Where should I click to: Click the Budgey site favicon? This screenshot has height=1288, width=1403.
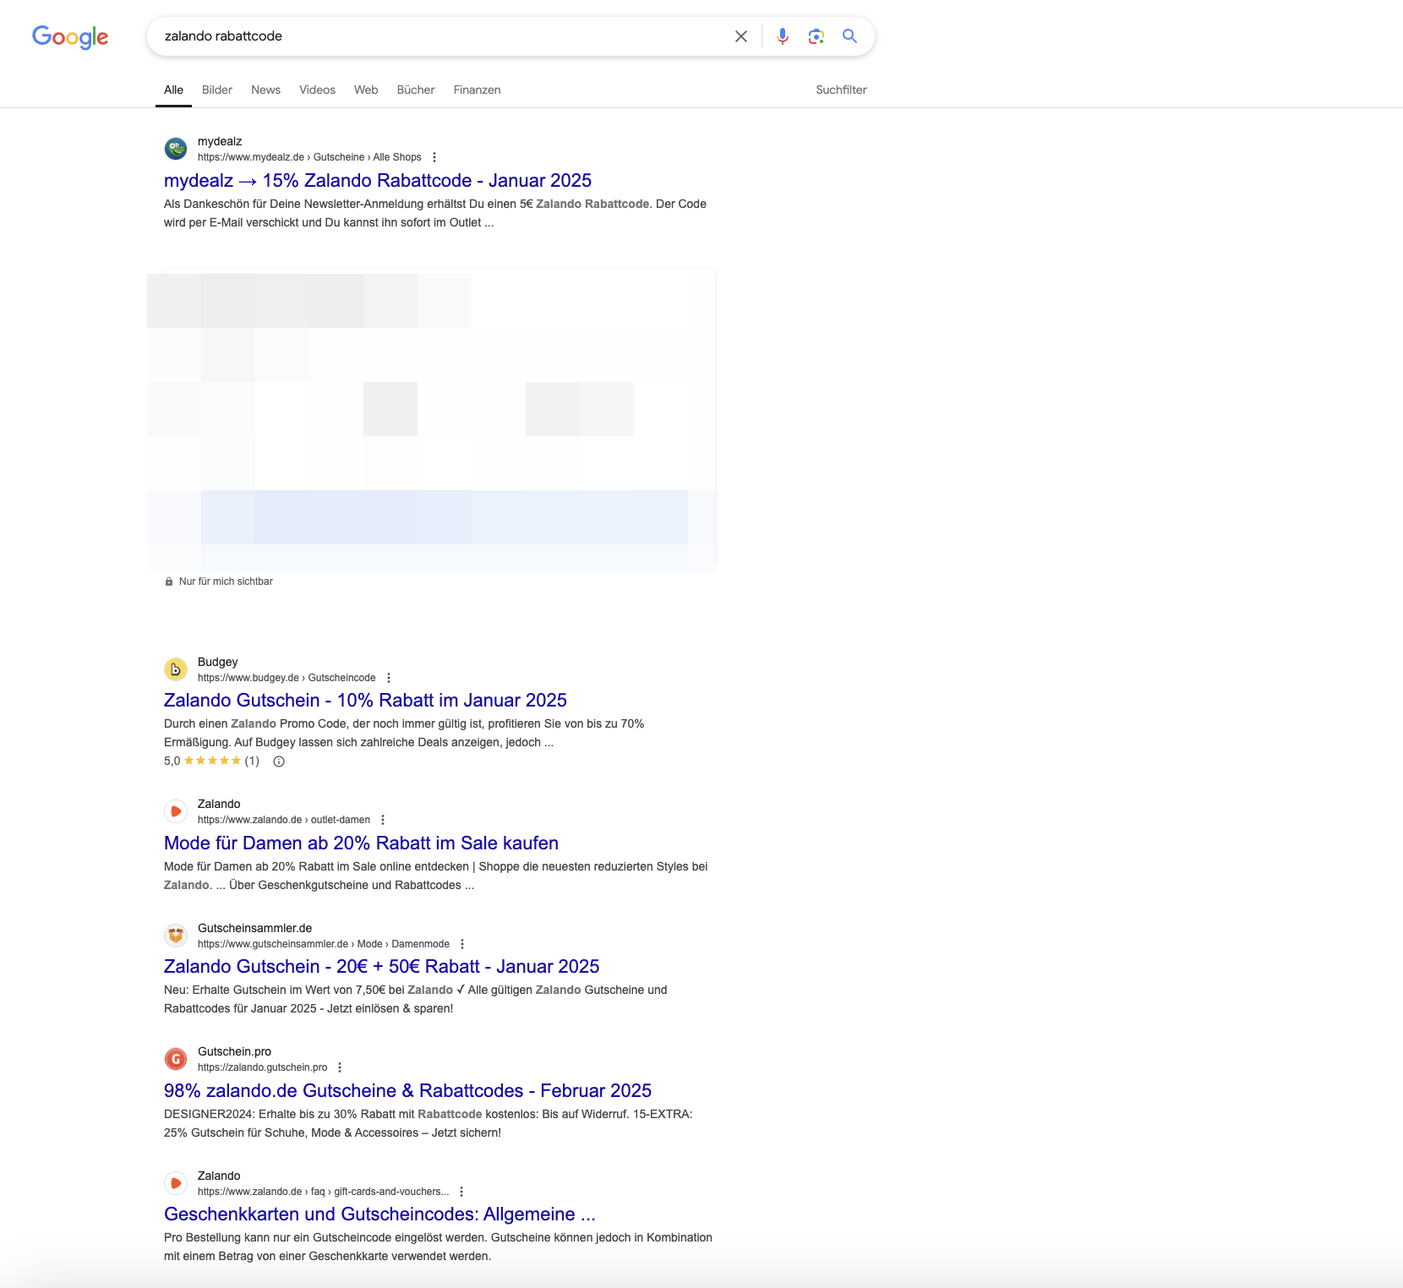pos(176,669)
